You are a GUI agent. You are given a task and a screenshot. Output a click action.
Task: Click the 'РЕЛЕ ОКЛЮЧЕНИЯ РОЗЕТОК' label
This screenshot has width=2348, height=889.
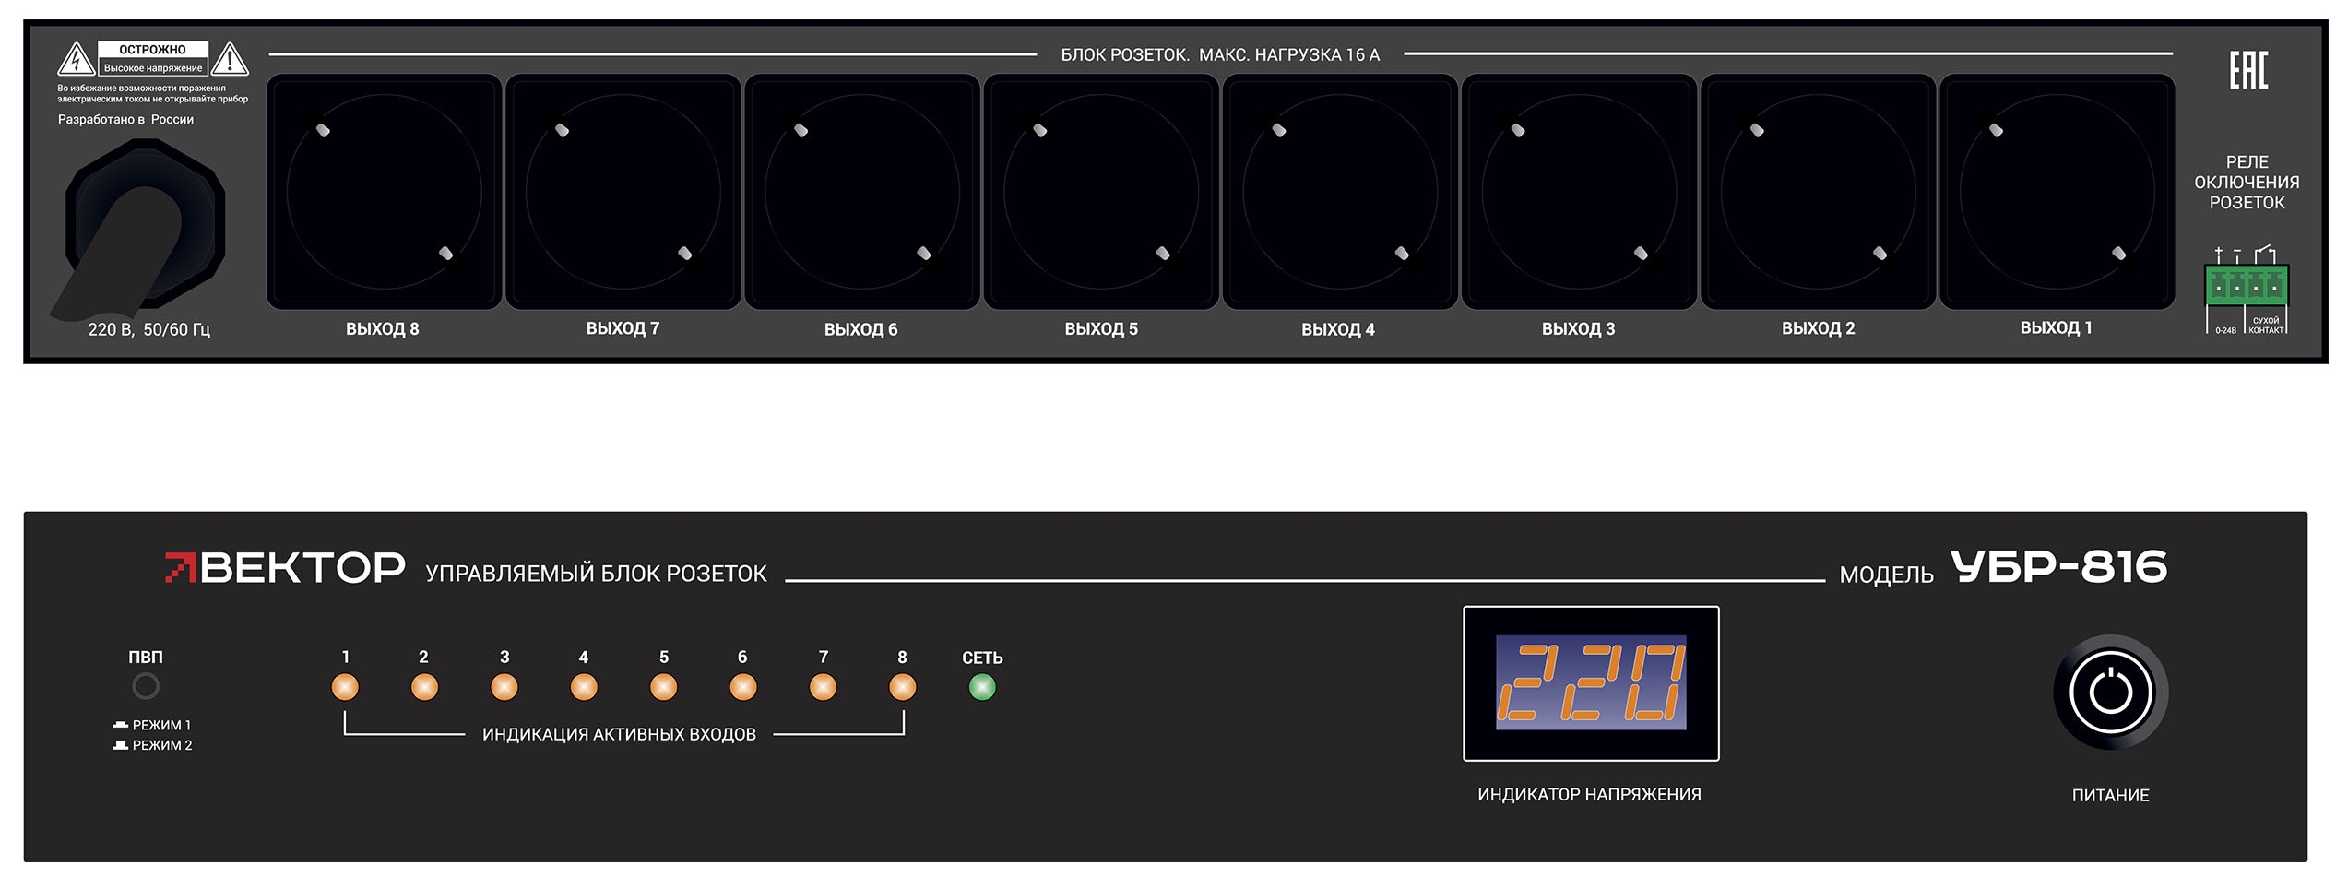pos(2247,183)
